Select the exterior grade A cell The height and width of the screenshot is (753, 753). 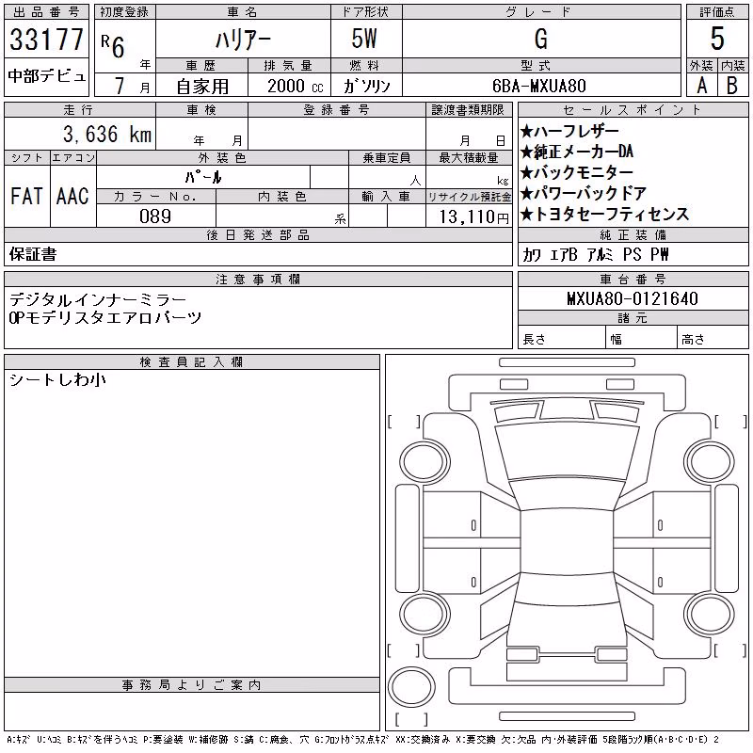[701, 86]
